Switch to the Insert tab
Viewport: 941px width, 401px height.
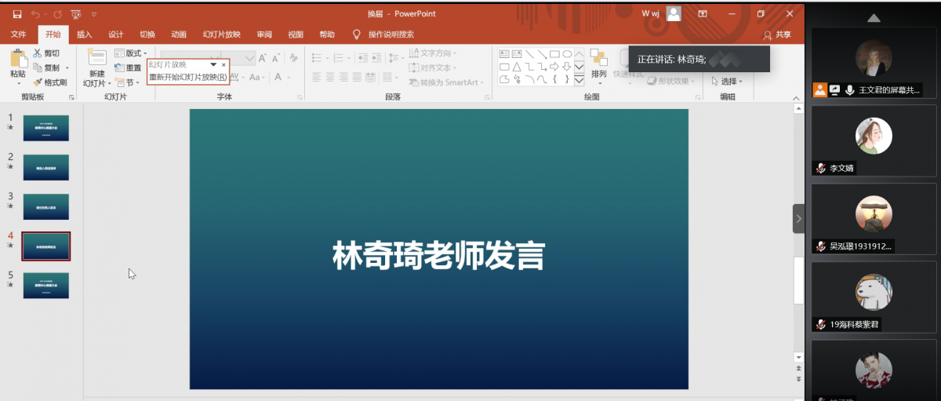click(84, 35)
